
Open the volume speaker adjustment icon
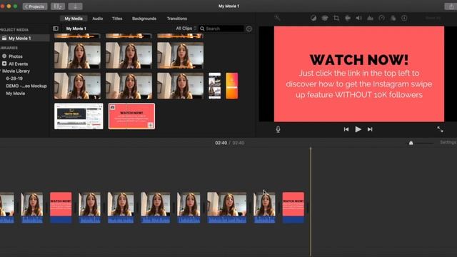358,18
